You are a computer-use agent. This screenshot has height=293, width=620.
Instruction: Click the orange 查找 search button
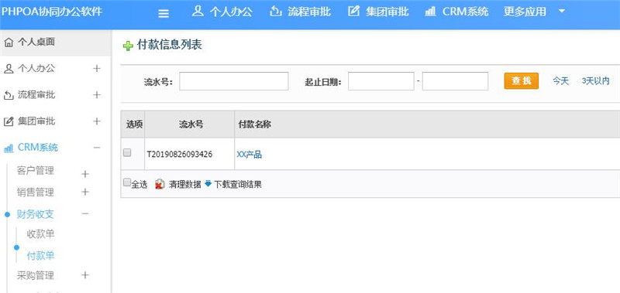click(x=521, y=81)
